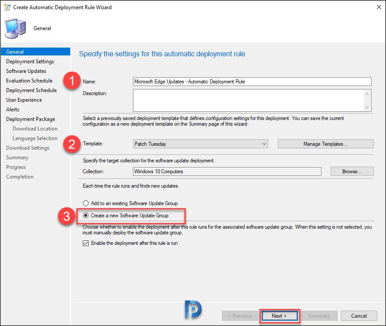Click the 'Each time the rule runs' text
The height and width of the screenshot is (326, 386).
click(131, 186)
